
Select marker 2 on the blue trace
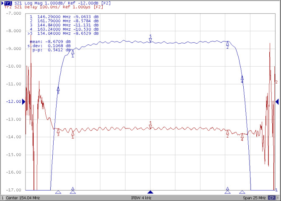point(227,43)
